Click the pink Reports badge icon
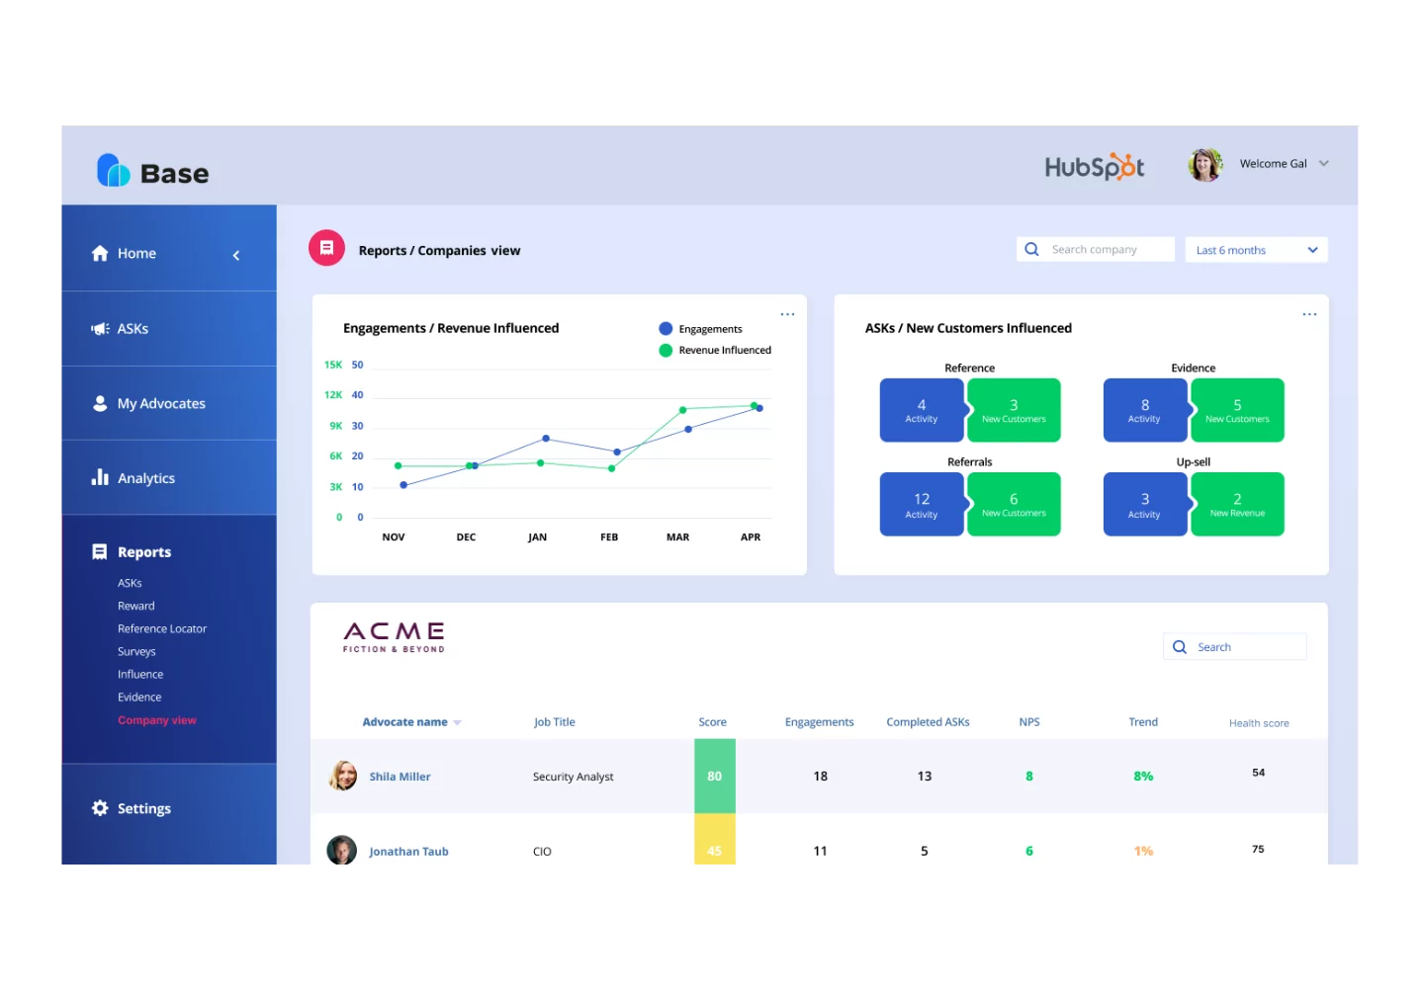Image resolution: width=1423 pixels, height=990 pixels. pos(326,247)
